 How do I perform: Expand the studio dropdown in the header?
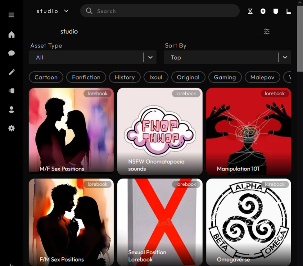coord(52,11)
